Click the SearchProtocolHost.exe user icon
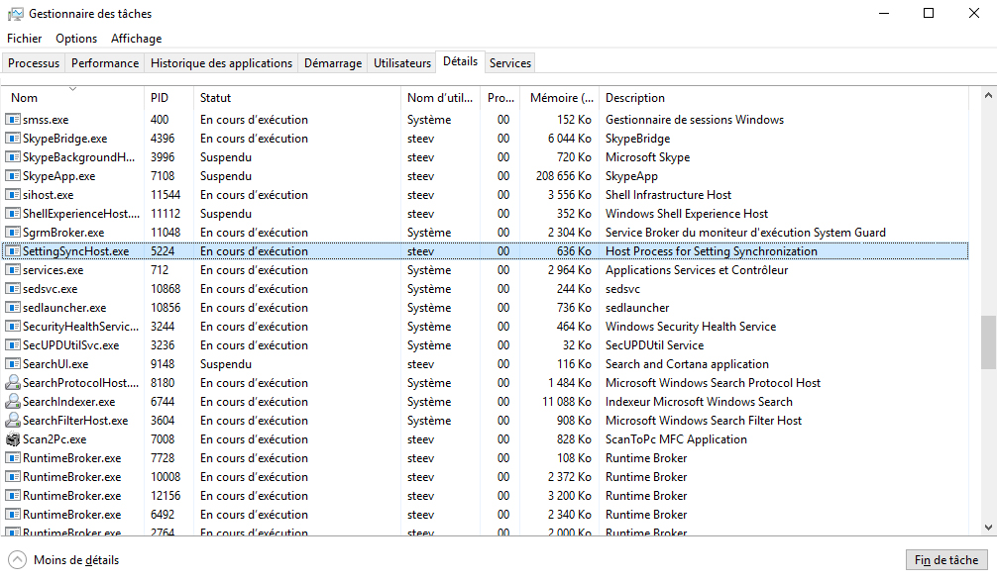 13,383
